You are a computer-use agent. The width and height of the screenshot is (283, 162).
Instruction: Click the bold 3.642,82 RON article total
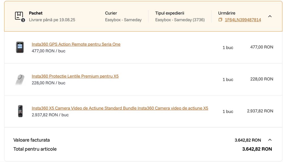pos(257,149)
